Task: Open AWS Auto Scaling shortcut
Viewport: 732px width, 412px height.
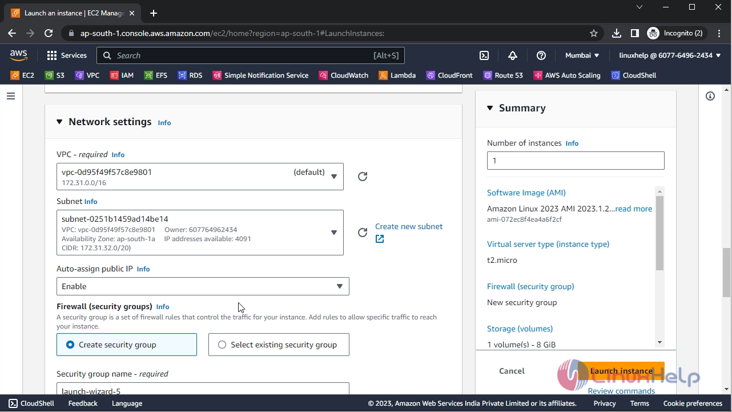Action: coord(567,75)
